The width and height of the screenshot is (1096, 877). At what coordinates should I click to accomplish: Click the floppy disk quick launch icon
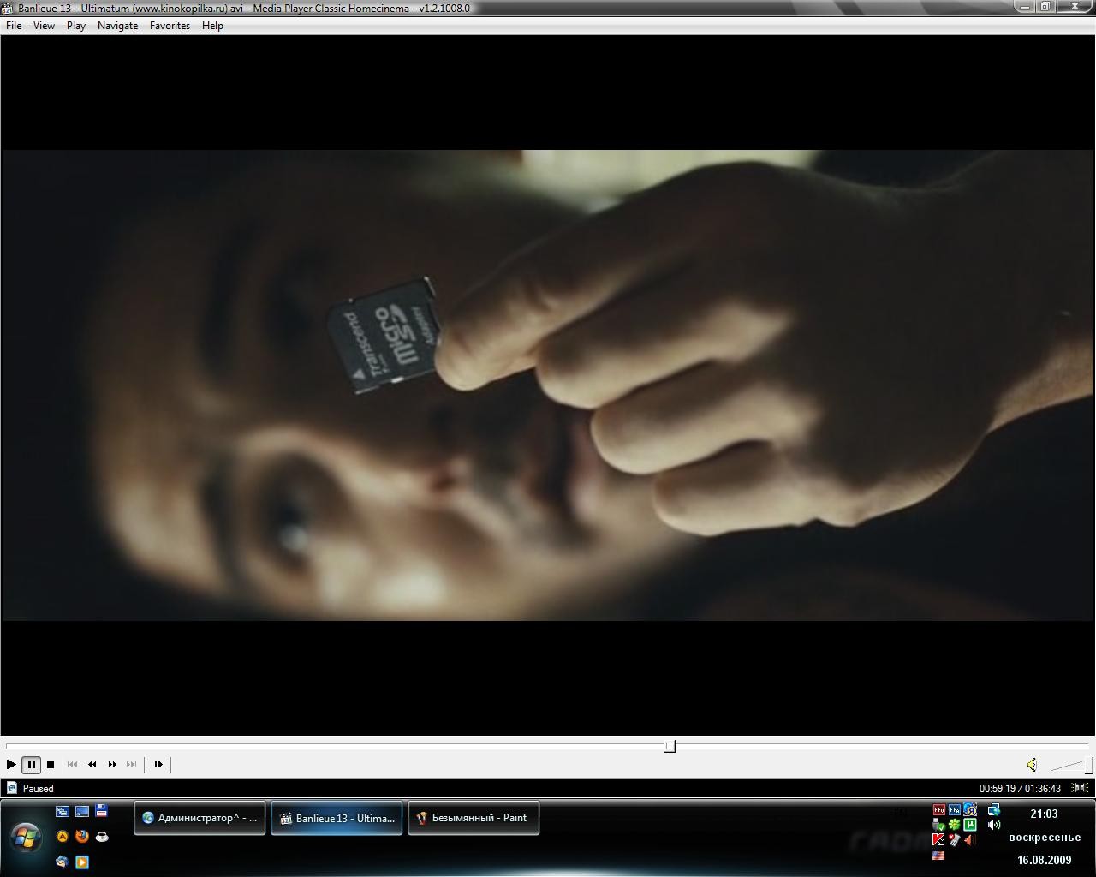pyautogui.click(x=102, y=811)
